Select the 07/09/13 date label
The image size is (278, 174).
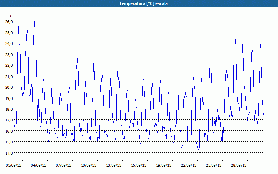pos(64,166)
